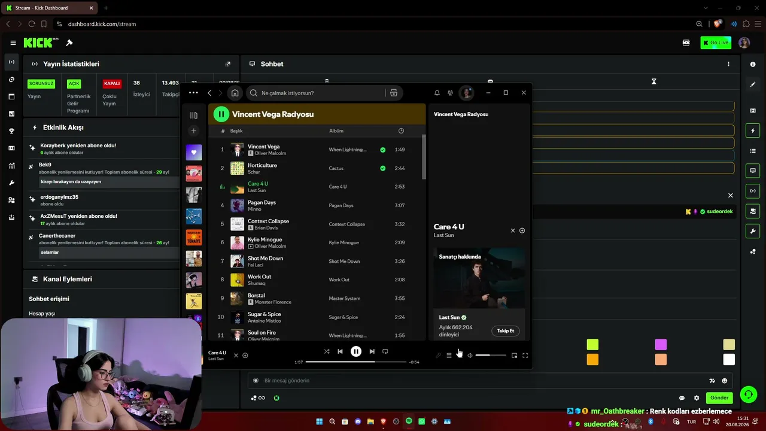
Task: Go back in Spotify navigation
Action: (x=209, y=93)
